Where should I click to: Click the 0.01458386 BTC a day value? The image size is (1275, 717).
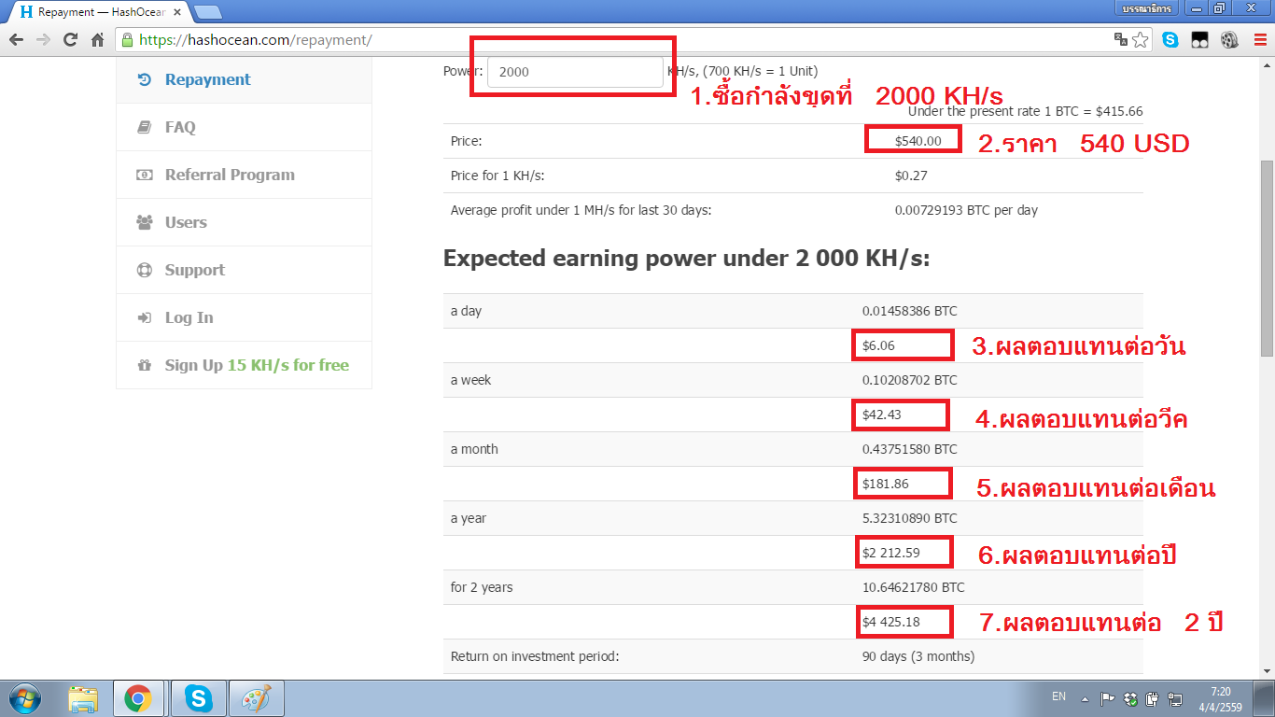909,311
